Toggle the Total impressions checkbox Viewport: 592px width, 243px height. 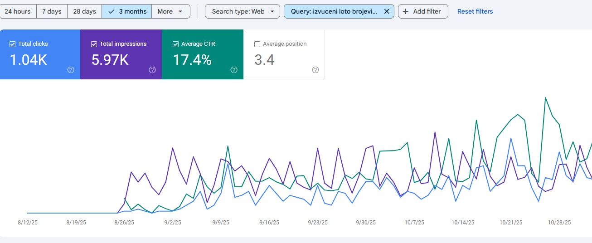94,44
